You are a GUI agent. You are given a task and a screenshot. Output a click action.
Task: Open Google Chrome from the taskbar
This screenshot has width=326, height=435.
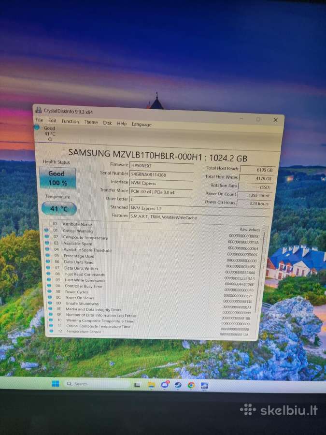click(191, 385)
